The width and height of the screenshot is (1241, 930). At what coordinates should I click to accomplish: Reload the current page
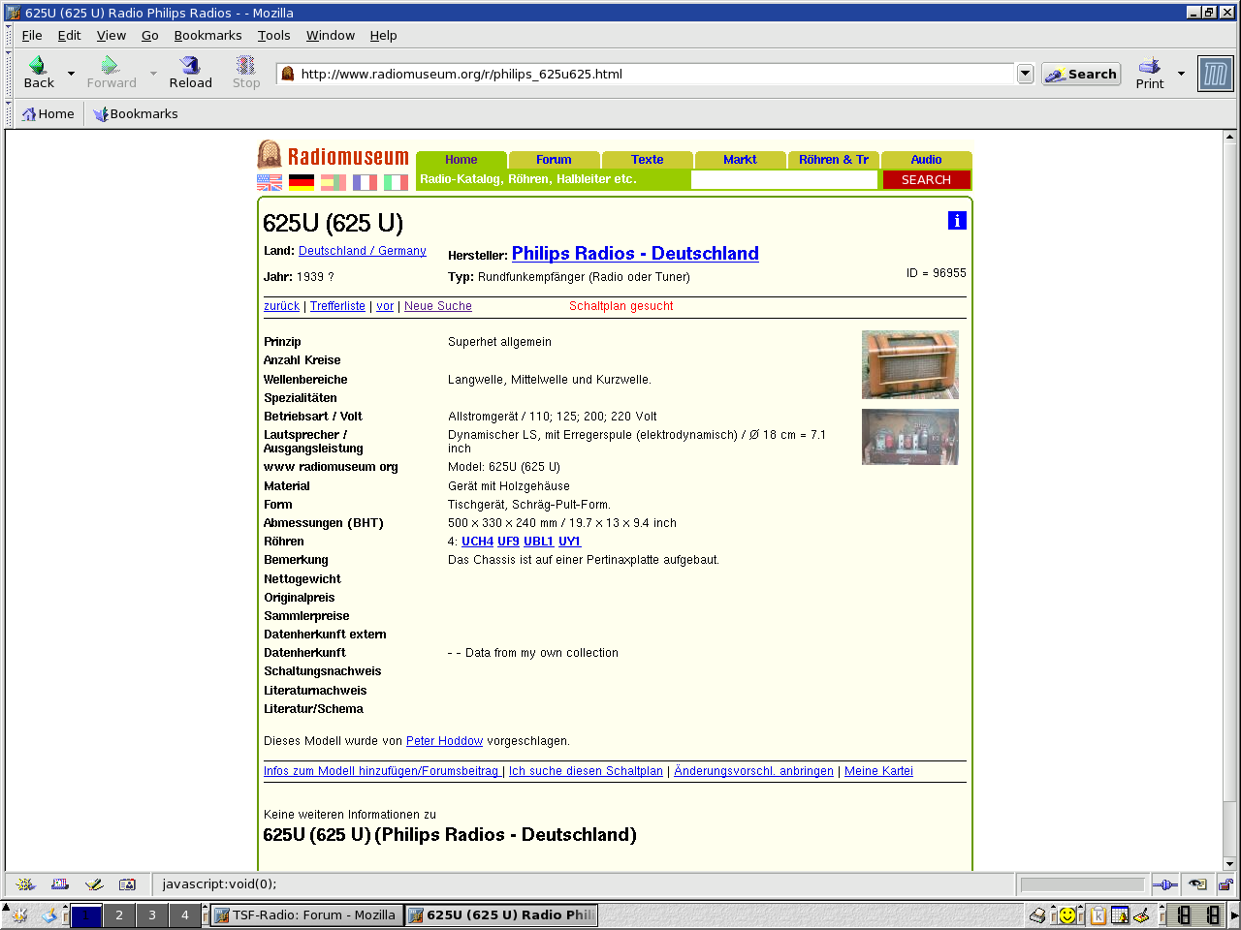[190, 73]
